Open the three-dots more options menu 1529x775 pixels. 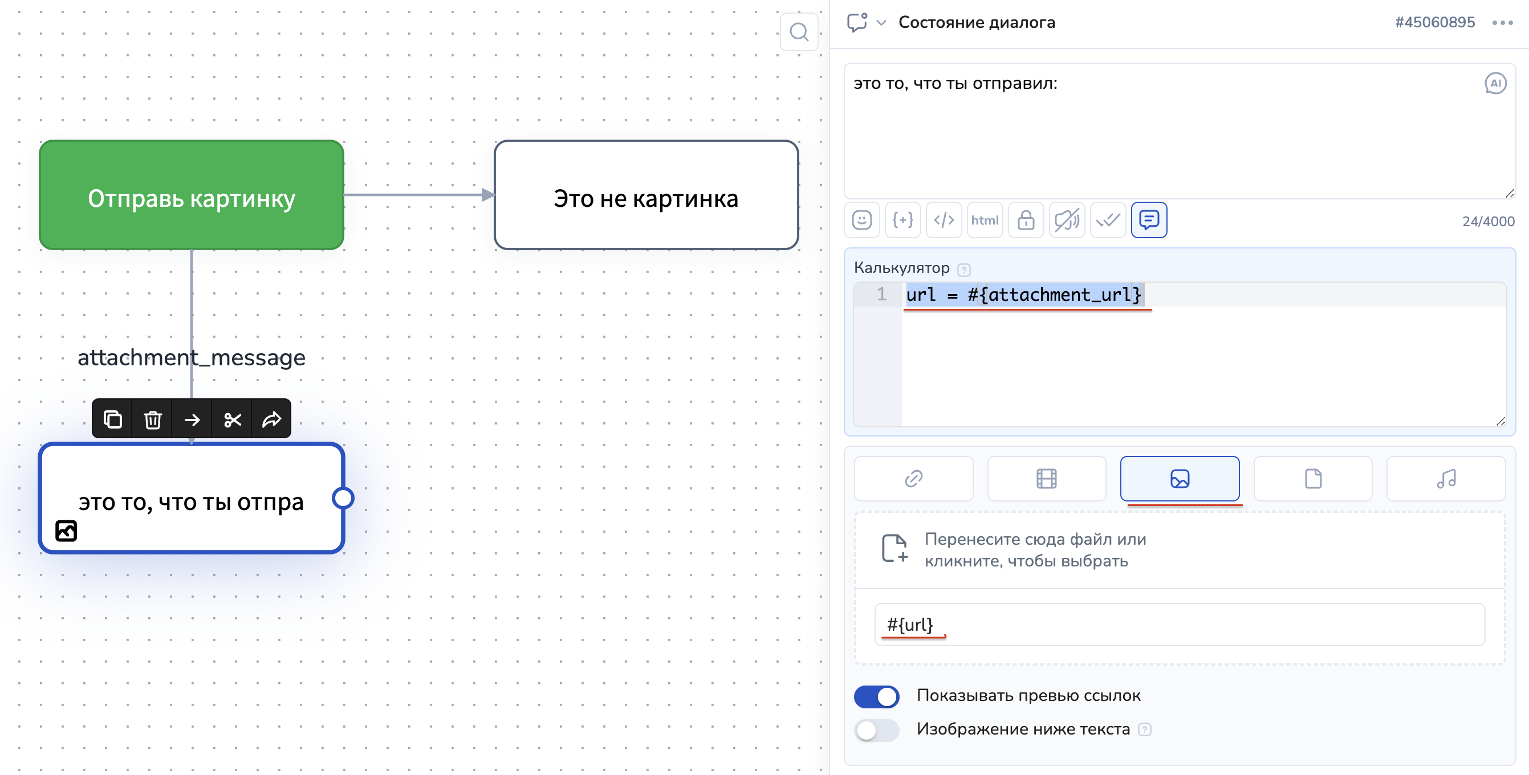tap(1502, 23)
